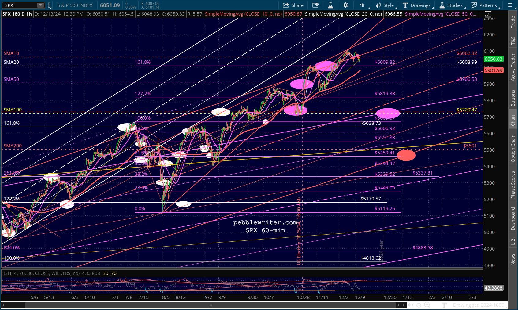Click the RSI overbought value 70

[114, 273]
